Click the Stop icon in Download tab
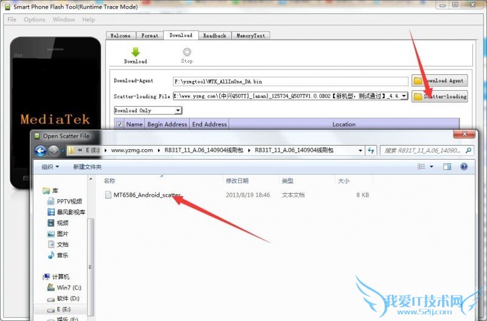Image resolution: width=487 pixels, height=321 pixels. click(x=187, y=52)
